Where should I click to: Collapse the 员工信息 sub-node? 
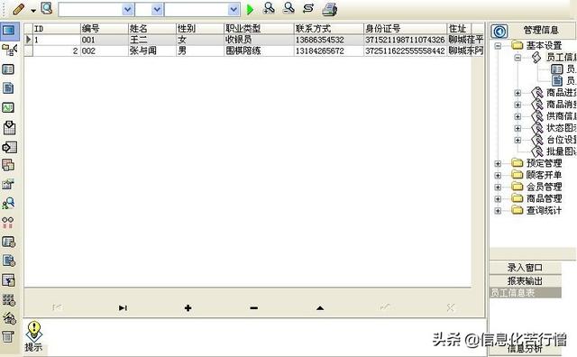(517, 58)
